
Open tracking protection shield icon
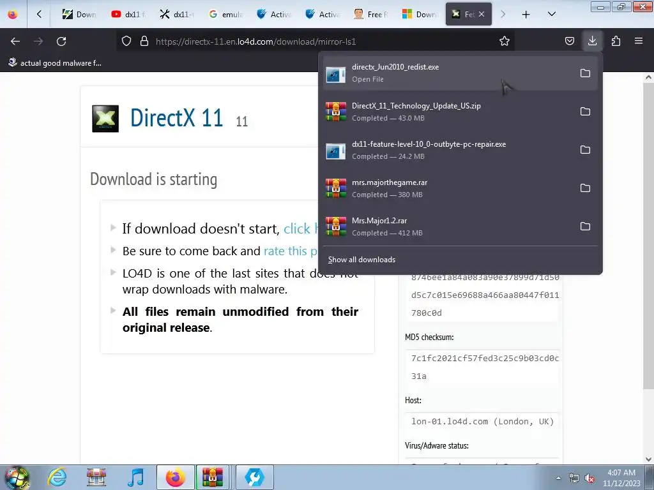(x=126, y=41)
